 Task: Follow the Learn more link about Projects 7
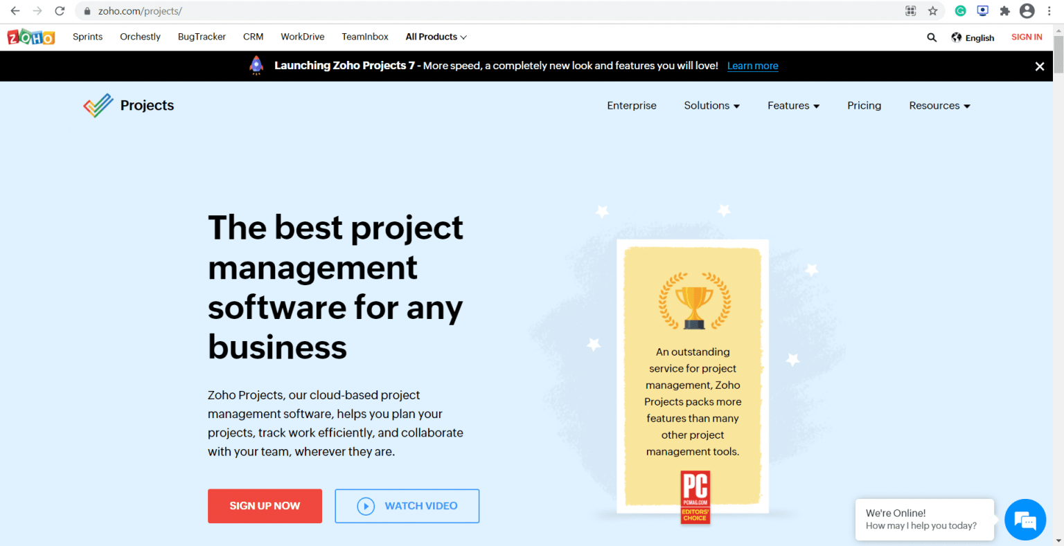[x=753, y=66]
